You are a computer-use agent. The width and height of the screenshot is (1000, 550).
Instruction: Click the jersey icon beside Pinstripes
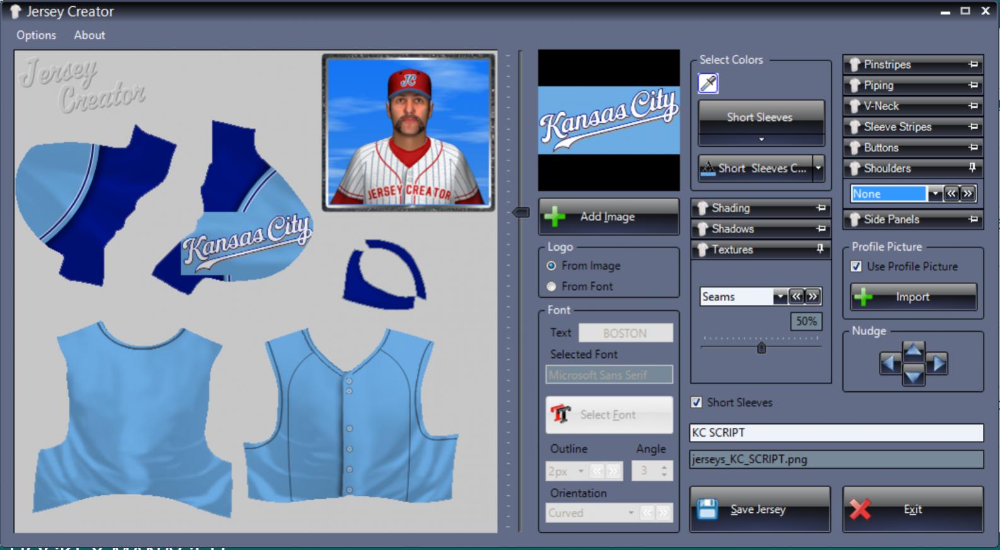tap(855, 64)
